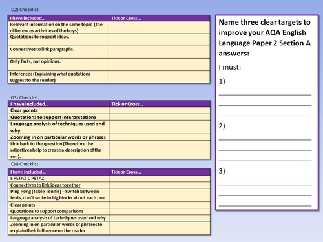Click the Q2) Checklist heading
Screen dimensions: 323x242
[25, 10]
